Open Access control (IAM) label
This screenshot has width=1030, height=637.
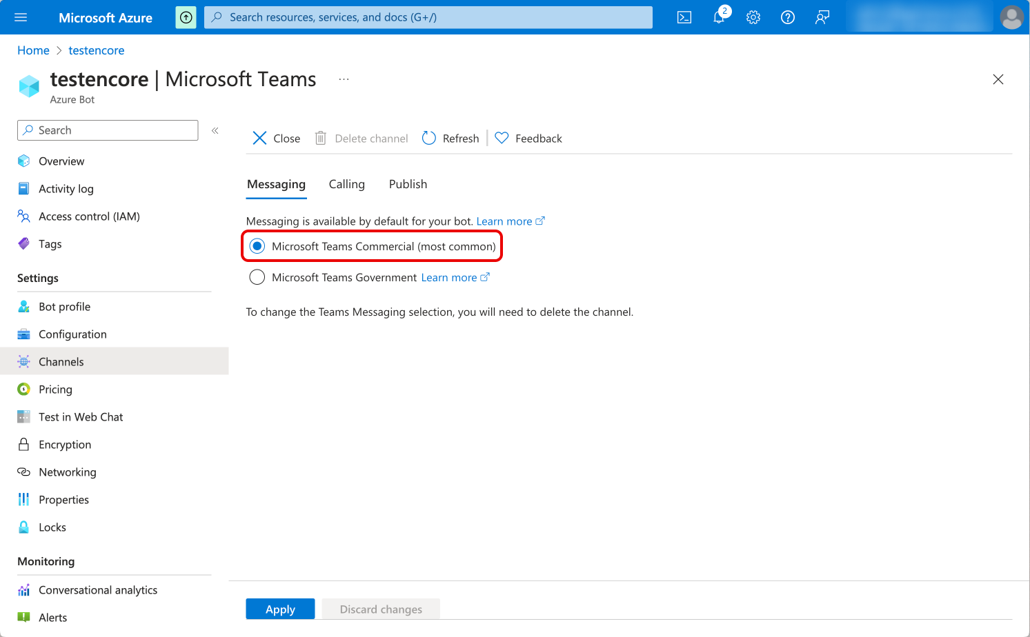[89, 216]
